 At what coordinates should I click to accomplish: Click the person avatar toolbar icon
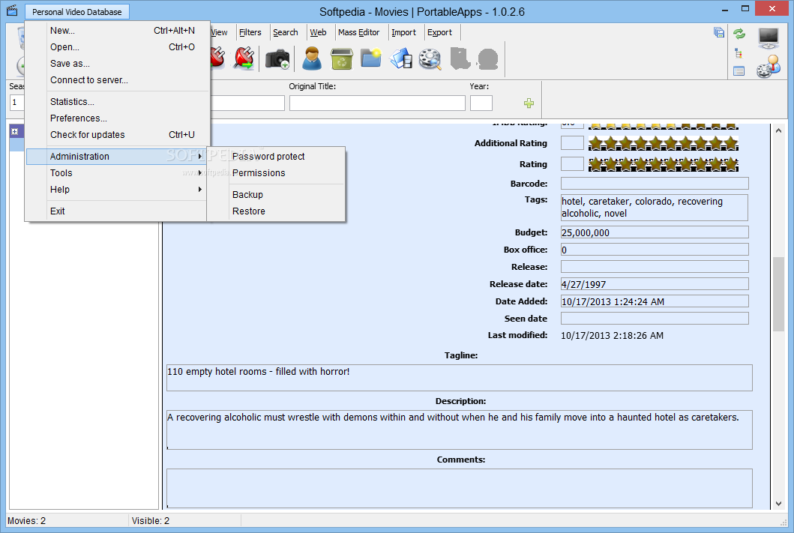click(311, 58)
